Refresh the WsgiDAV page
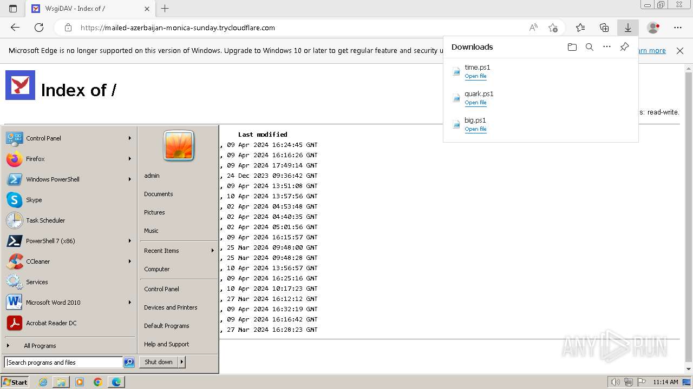693x389 pixels. tap(39, 28)
